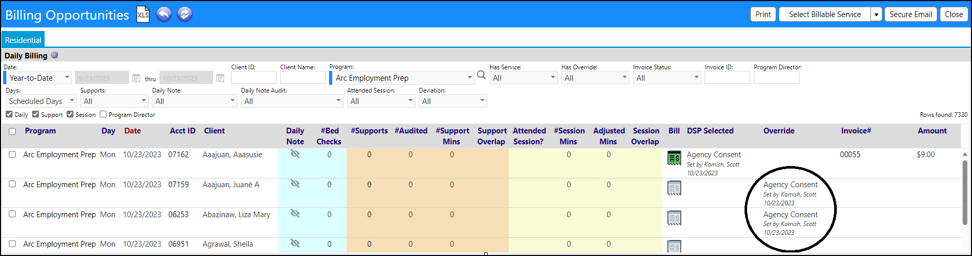Viewport: 972px width, 256px height.
Task: Sort by the DSP Selected column header
Action: click(710, 131)
